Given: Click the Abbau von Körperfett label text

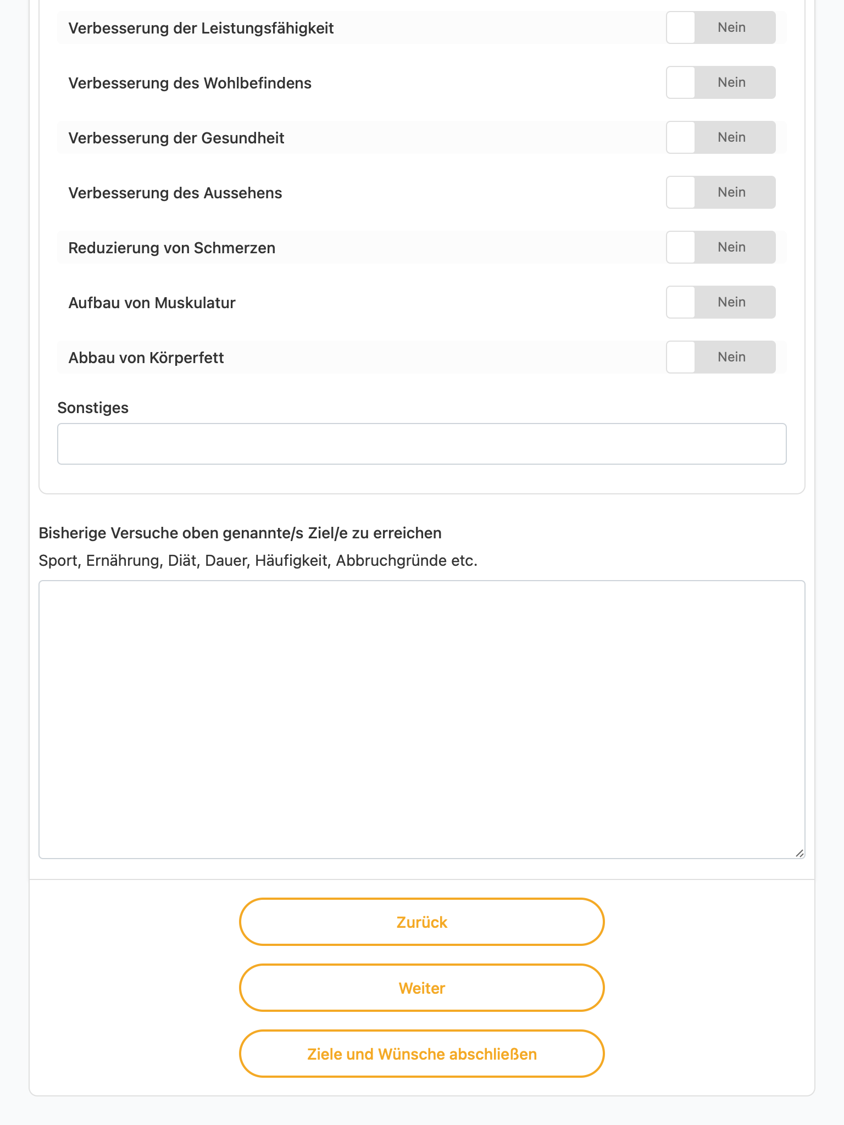Looking at the screenshot, I should tap(146, 358).
